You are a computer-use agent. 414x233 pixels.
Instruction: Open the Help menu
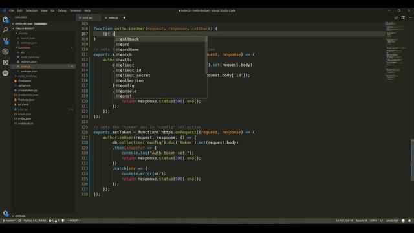coord(87,11)
